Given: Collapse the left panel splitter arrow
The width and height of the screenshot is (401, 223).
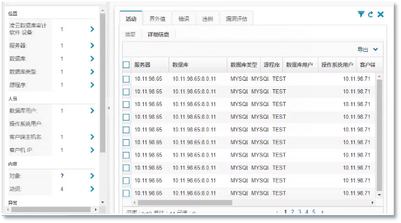Looking at the screenshot, I should [109, 108].
